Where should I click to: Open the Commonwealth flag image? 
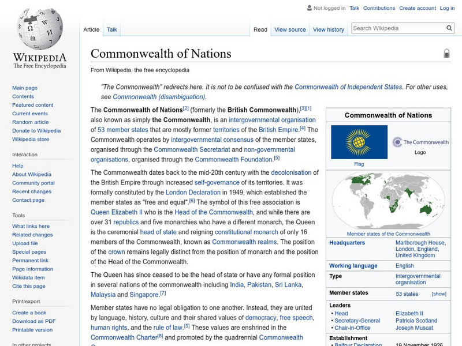point(359,142)
